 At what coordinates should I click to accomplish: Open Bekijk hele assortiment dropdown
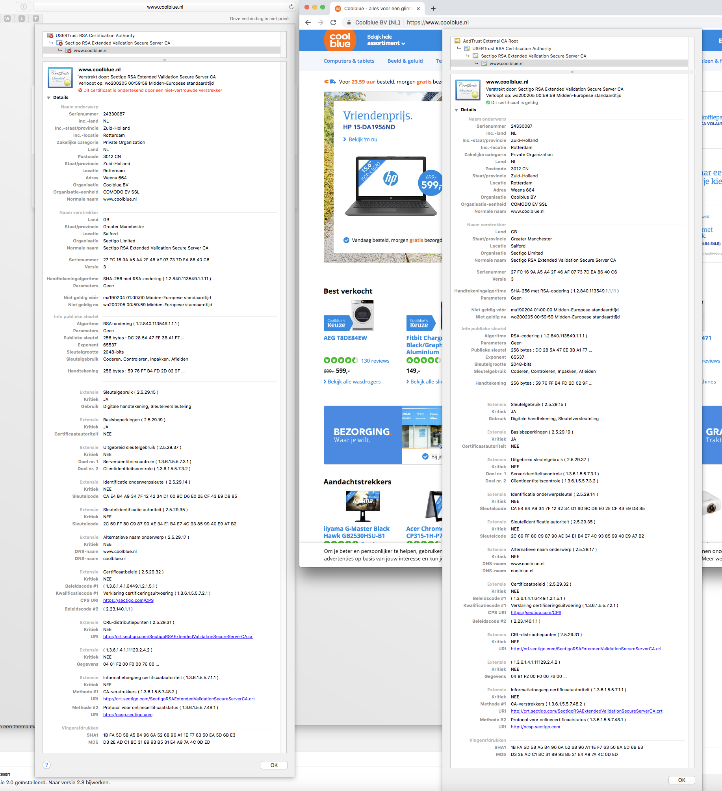[386, 40]
